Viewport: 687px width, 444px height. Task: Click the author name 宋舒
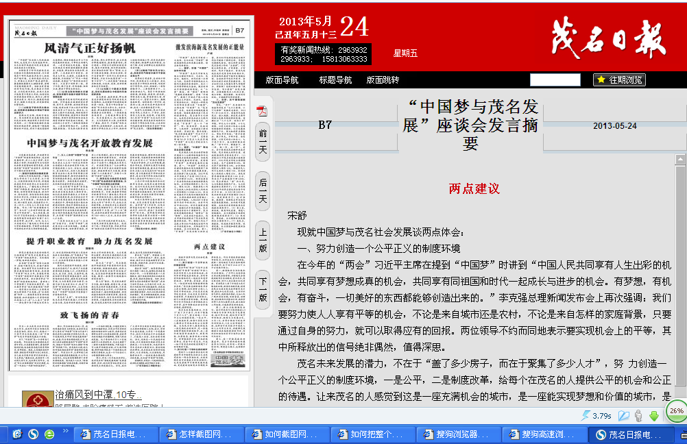(x=297, y=215)
